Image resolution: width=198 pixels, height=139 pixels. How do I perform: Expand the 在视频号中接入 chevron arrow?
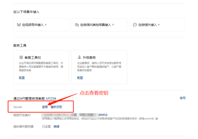46,25
